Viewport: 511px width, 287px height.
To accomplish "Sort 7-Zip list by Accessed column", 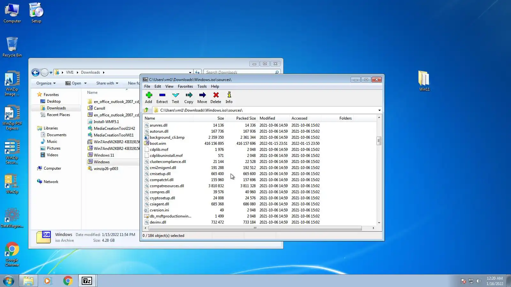I will click(x=306, y=118).
